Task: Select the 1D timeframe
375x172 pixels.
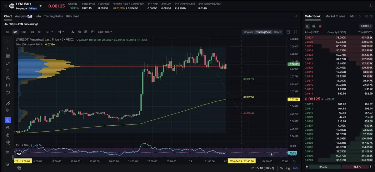Action: pyautogui.click(x=47, y=32)
